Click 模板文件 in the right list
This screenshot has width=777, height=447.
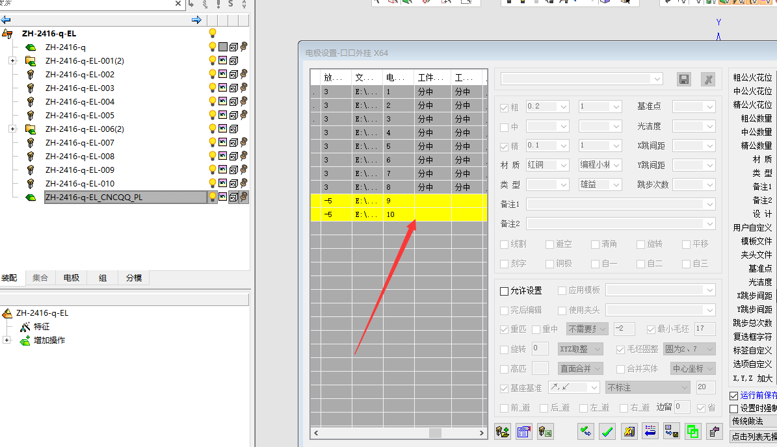point(756,241)
